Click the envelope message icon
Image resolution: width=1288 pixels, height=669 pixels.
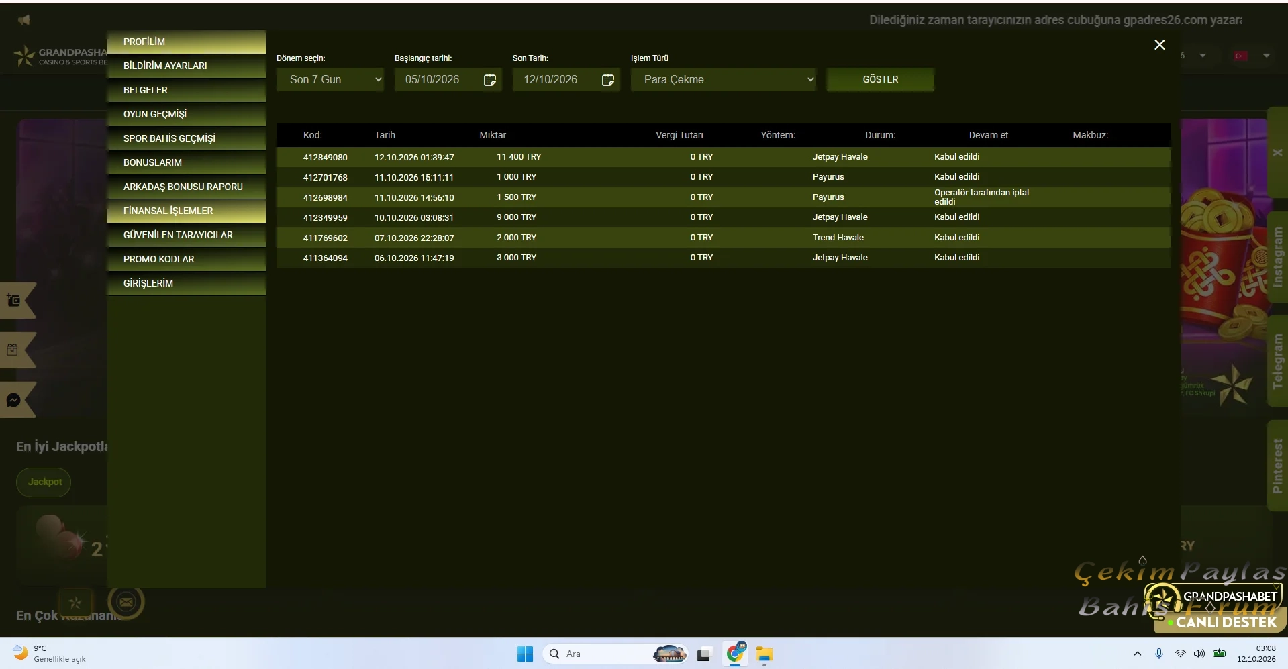coord(126,602)
